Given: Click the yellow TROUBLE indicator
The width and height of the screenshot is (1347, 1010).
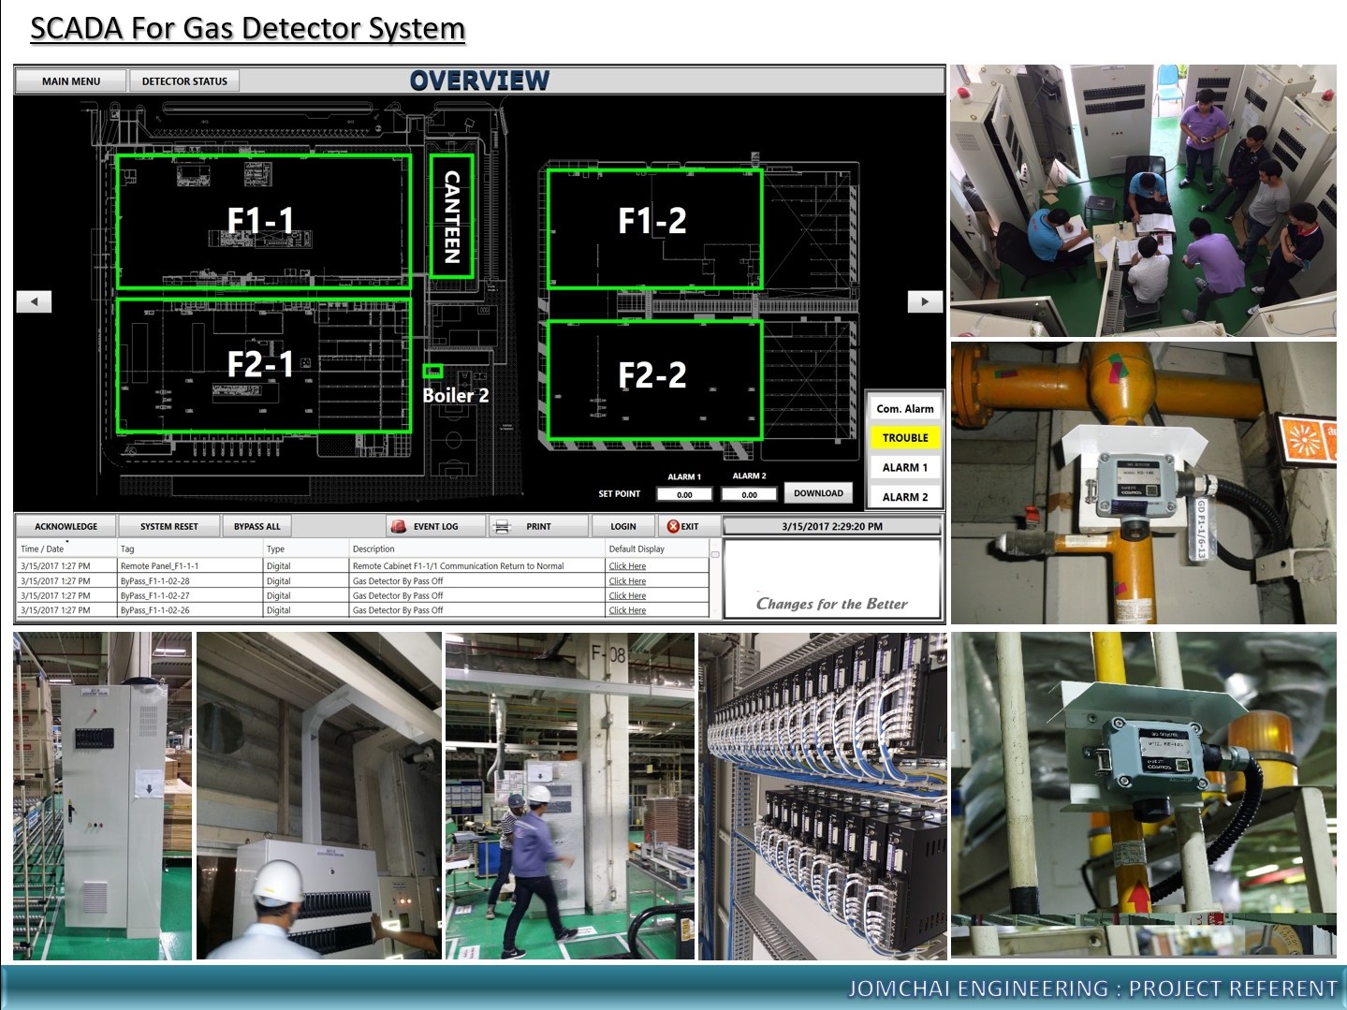Looking at the screenshot, I should 905,438.
